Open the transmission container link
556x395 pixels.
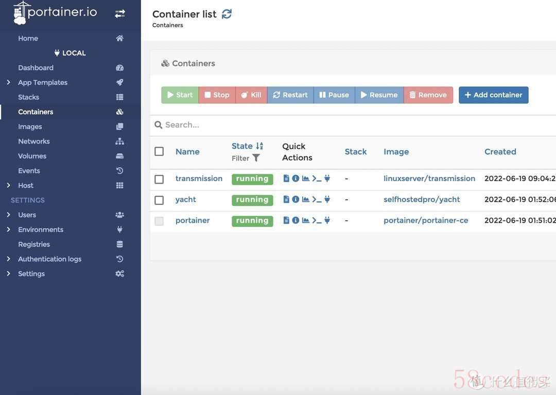click(x=199, y=178)
